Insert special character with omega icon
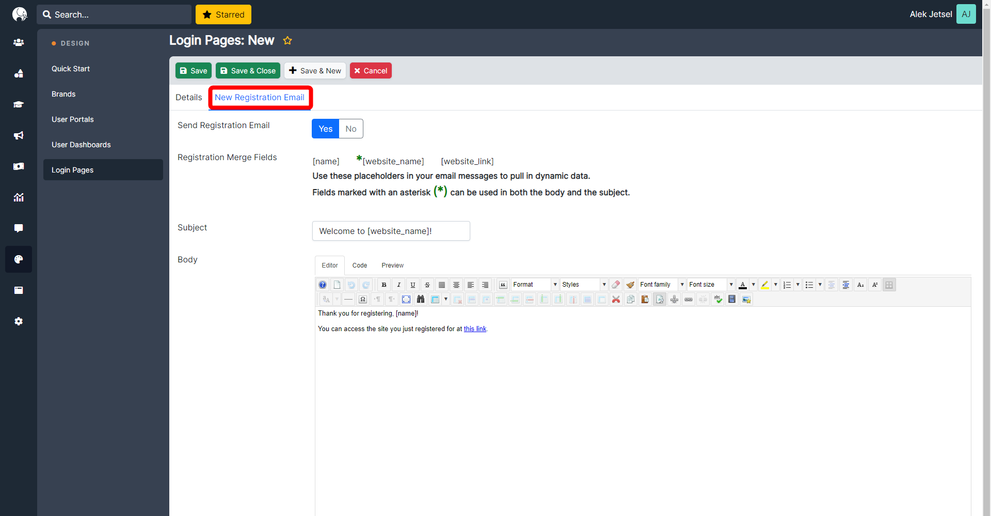The height and width of the screenshot is (516, 991). (363, 299)
